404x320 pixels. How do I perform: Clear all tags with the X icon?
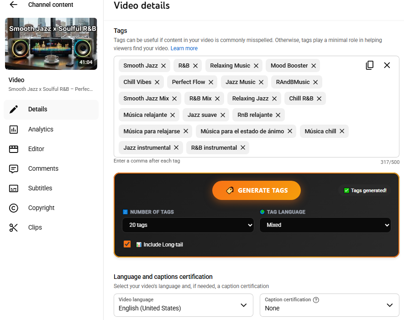pyautogui.click(x=387, y=65)
